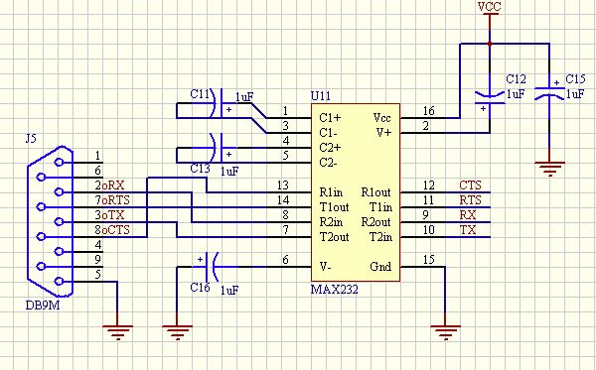
Task: Click the oCTS net label
Action: (x=116, y=229)
